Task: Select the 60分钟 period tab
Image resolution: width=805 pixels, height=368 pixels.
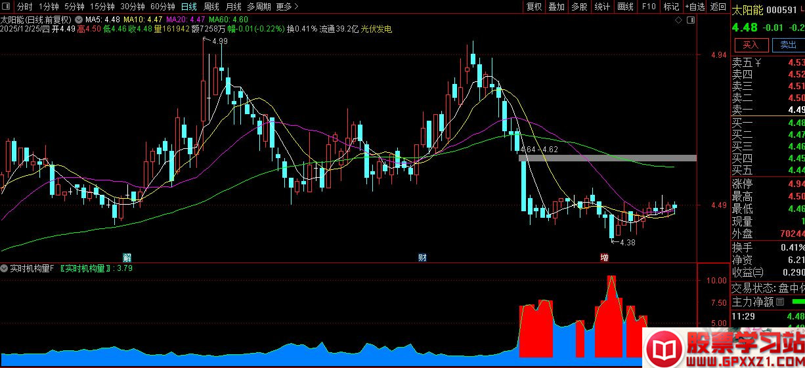Action: point(162,7)
